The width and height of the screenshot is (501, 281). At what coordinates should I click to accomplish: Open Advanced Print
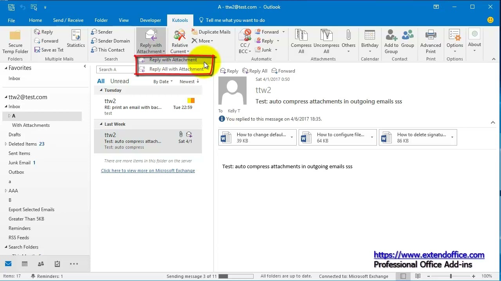click(431, 41)
